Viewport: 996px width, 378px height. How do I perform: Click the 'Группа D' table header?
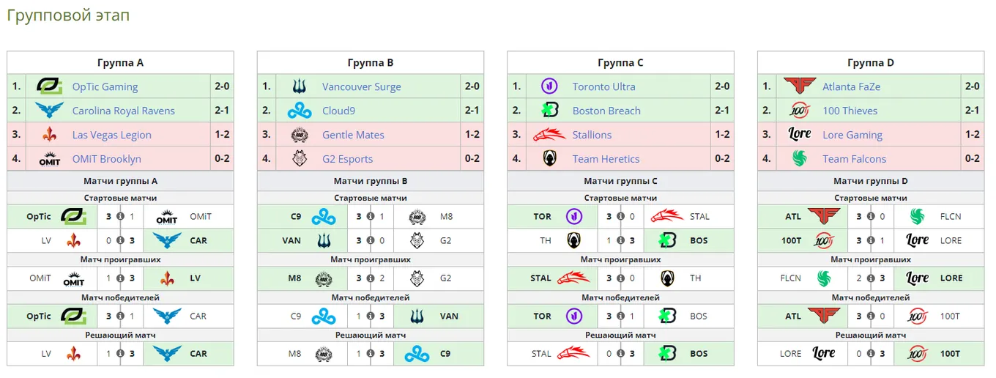pyautogui.click(x=871, y=63)
